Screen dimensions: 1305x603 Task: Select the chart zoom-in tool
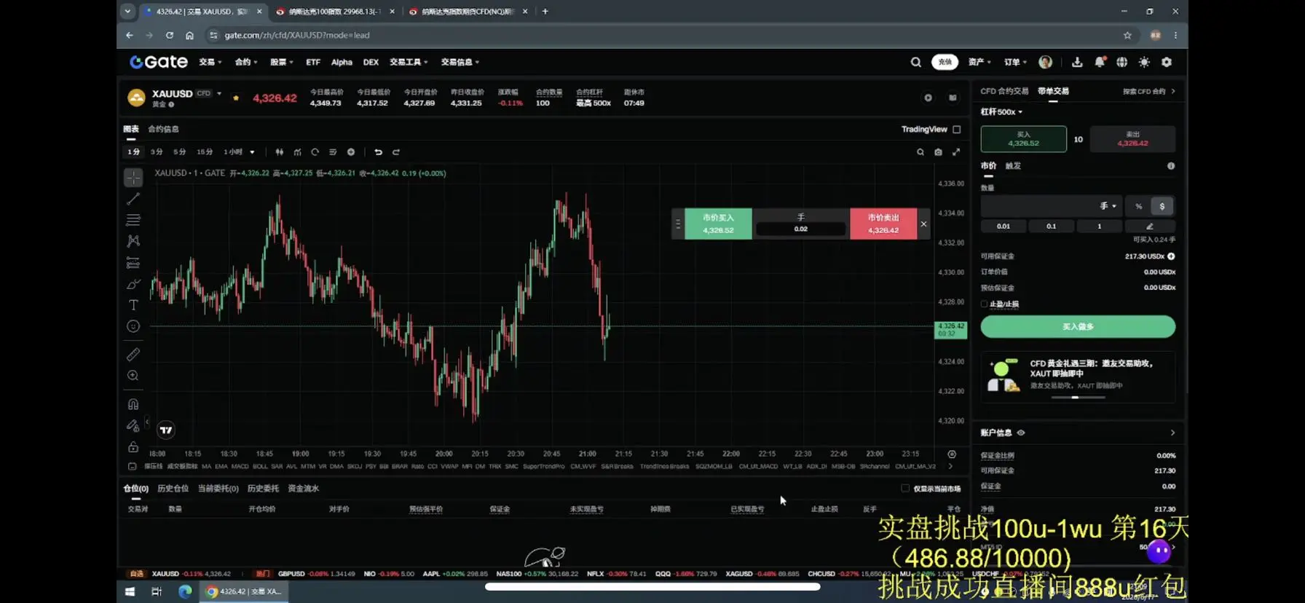[133, 376]
